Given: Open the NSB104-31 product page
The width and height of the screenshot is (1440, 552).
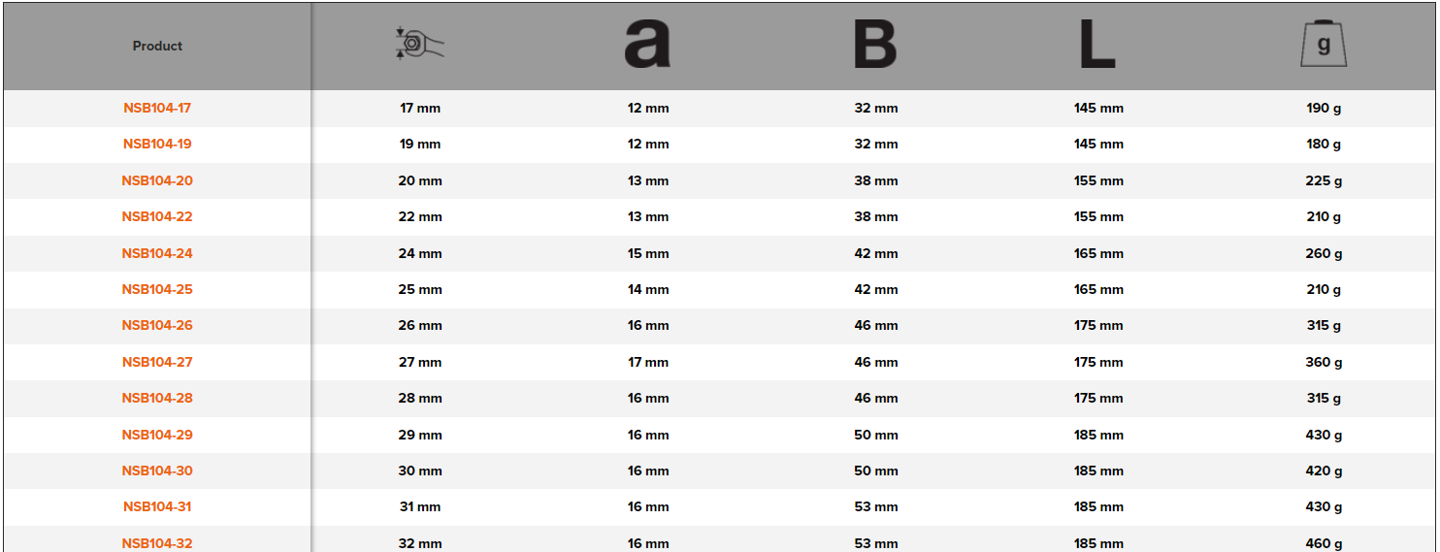Looking at the screenshot, I should pos(157,506).
